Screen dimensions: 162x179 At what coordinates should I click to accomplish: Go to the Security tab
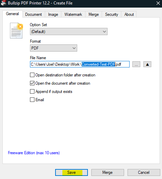[111, 14]
